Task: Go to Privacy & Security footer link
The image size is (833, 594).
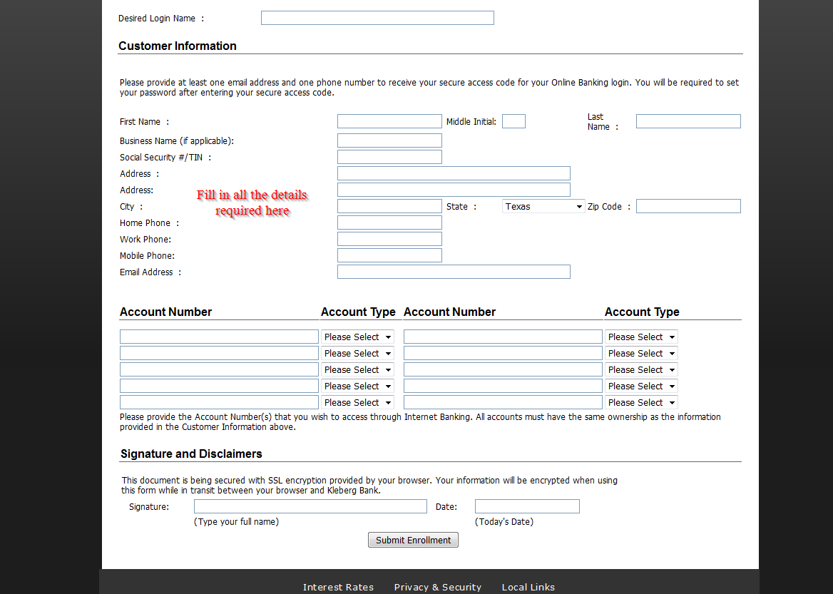Action: [x=438, y=588]
